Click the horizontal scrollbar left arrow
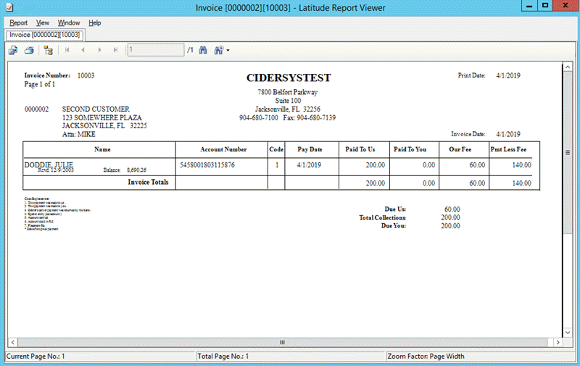The image size is (580, 366). click(x=12, y=342)
